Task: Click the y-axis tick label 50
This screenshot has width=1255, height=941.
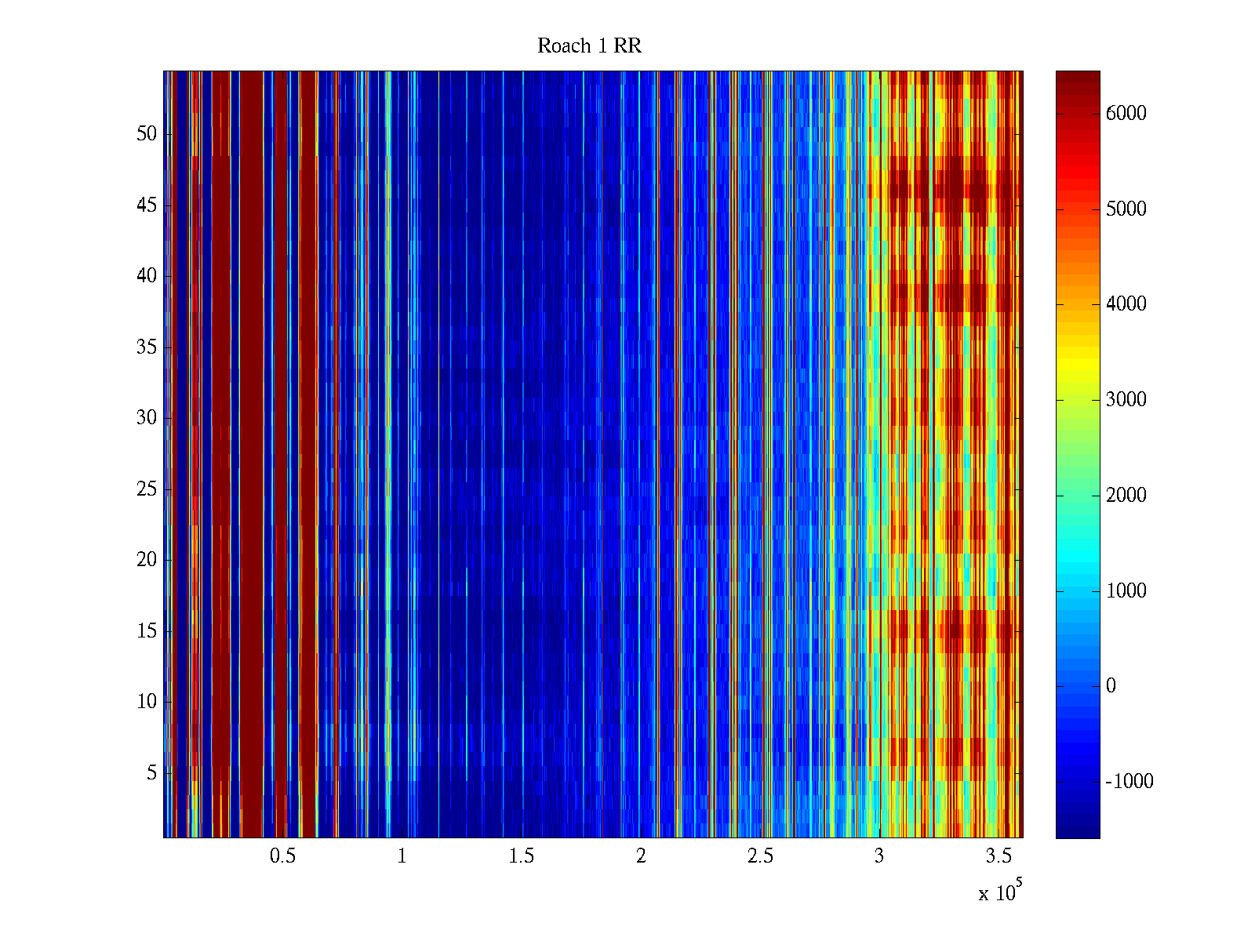Action: pos(147,134)
